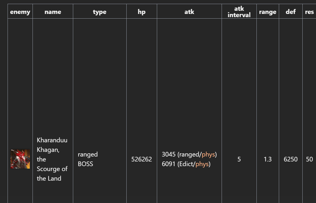The width and height of the screenshot is (316, 203).
Task: Click the 'atk' column header
Action: pyautogui.click(x=189, y=12)
